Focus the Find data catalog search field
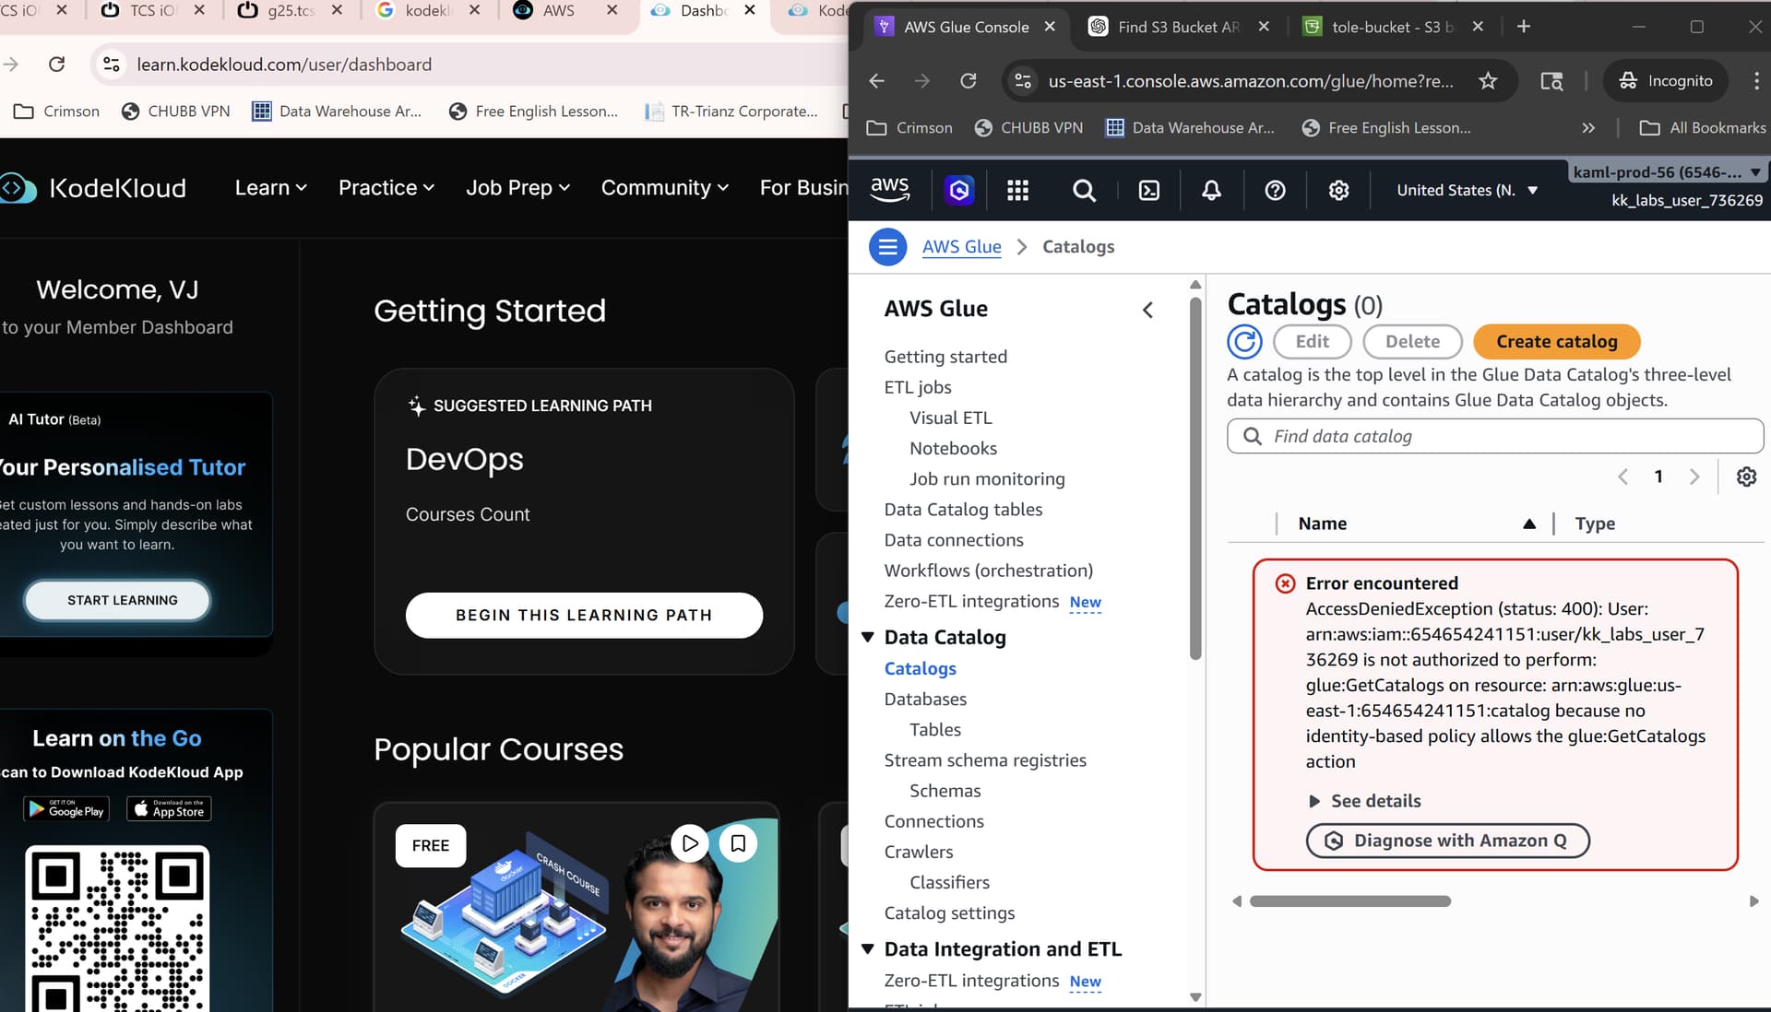 tap(1494, 437)
